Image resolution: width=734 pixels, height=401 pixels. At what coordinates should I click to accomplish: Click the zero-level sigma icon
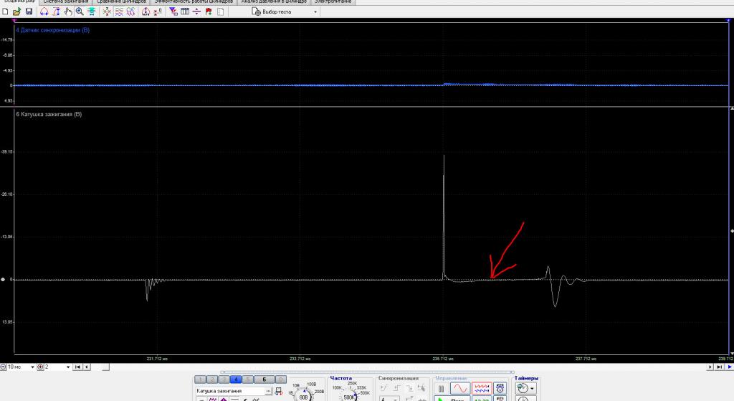pyautogui.click(x=158, y=11)
